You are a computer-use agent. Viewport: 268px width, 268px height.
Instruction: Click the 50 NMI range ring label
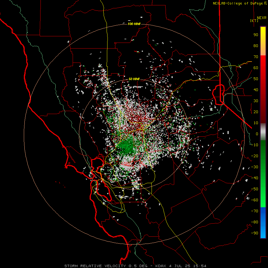tap(134, 79)
